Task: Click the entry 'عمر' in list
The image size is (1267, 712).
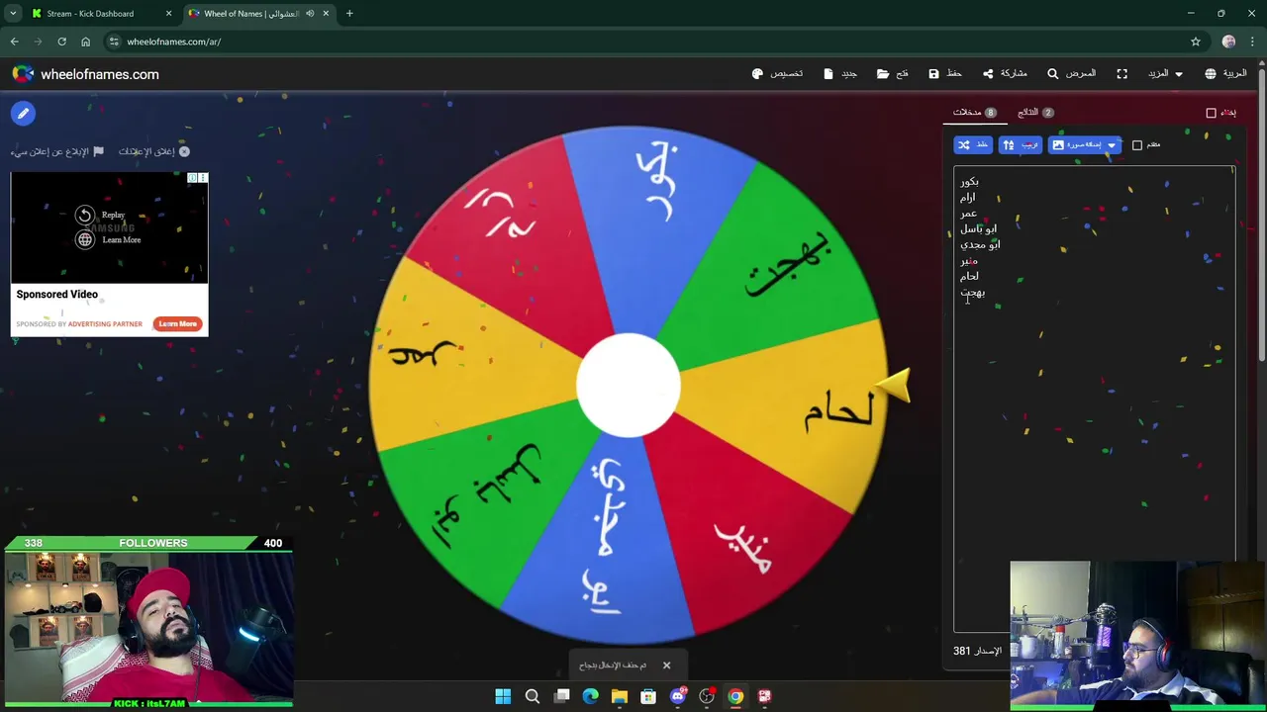Action: [x=968, y=214]
